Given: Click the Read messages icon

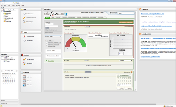Looking at the screenshot, I should coord(24,14).
